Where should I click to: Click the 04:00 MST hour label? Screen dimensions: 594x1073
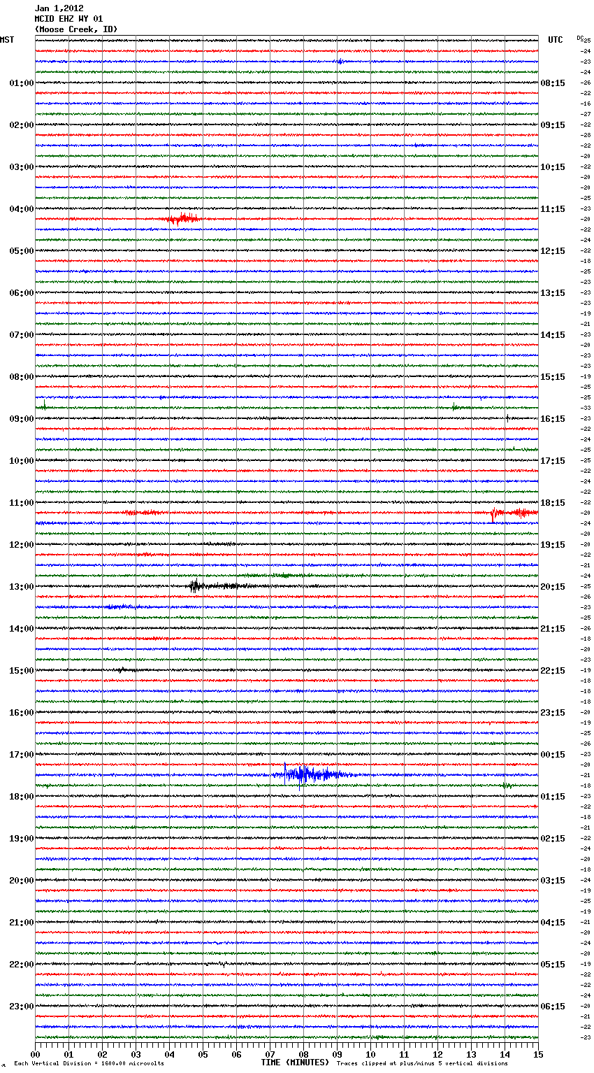click(x=22, y=209)
